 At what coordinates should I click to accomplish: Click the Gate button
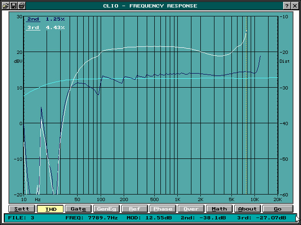pyautogui.click(x=79, y=209)
